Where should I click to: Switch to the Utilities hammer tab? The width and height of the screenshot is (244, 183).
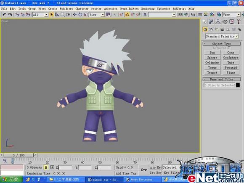(239, 21)
